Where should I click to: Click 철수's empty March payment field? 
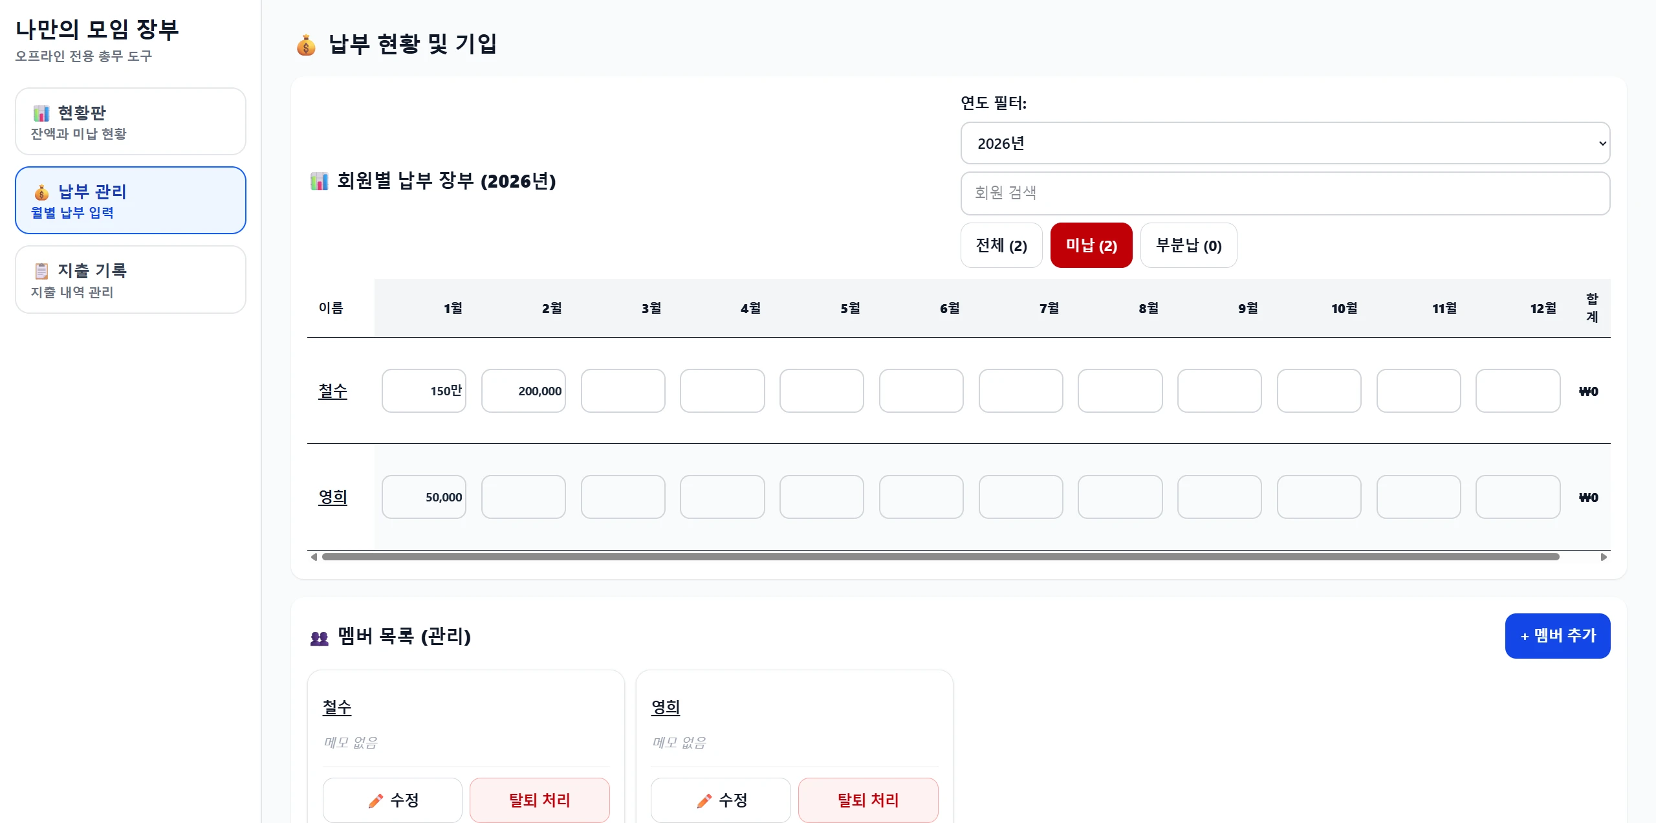pyautogui.click(x=623, y=391)
